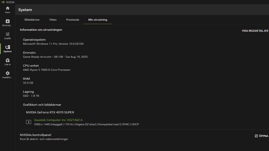Click 'Game Ready-drivrutin - 581.08' text
Image resolution: width=269 pixels, height=151 pixels.
(x=43, y=57)
